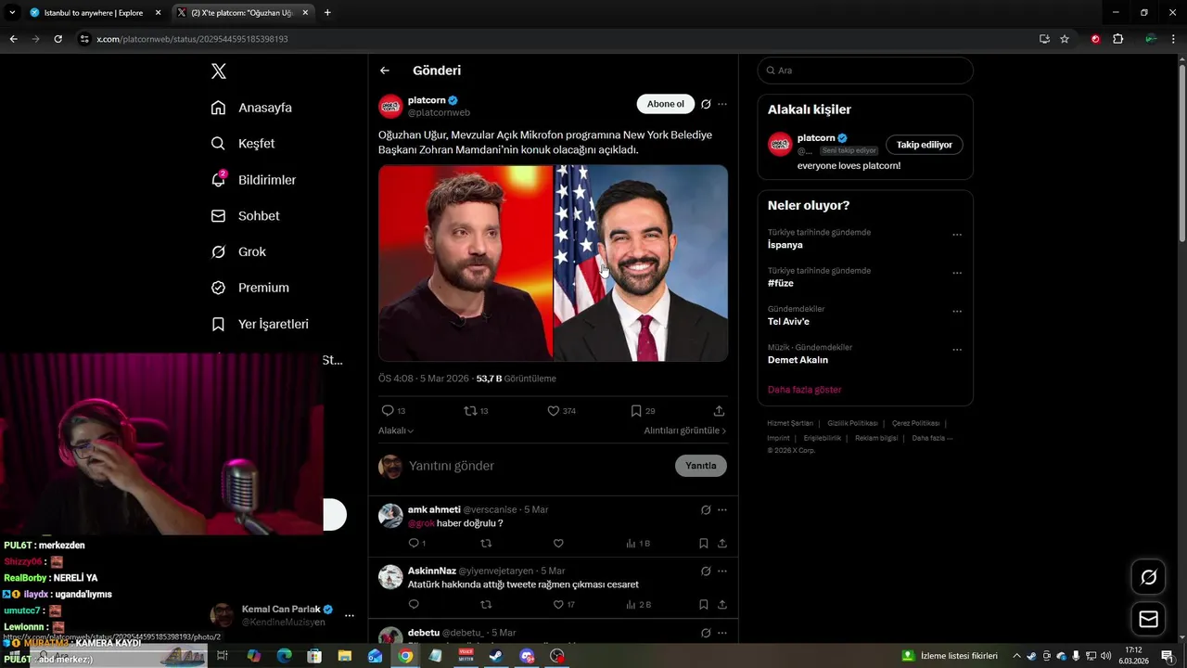The image size is (1187, 668).
Task: Go back using the Gönderi arrow
Action: point(385,71)
